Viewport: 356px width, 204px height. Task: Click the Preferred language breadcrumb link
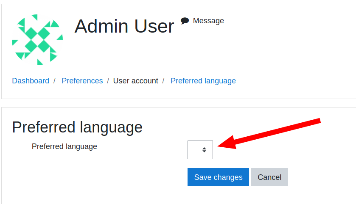click(203, 81)
